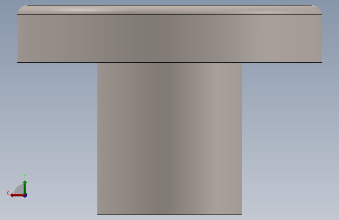Select the cylindrical shaft face of the model
The height and width of the screenshot is (220, 339).
click(x=169, y=139)
